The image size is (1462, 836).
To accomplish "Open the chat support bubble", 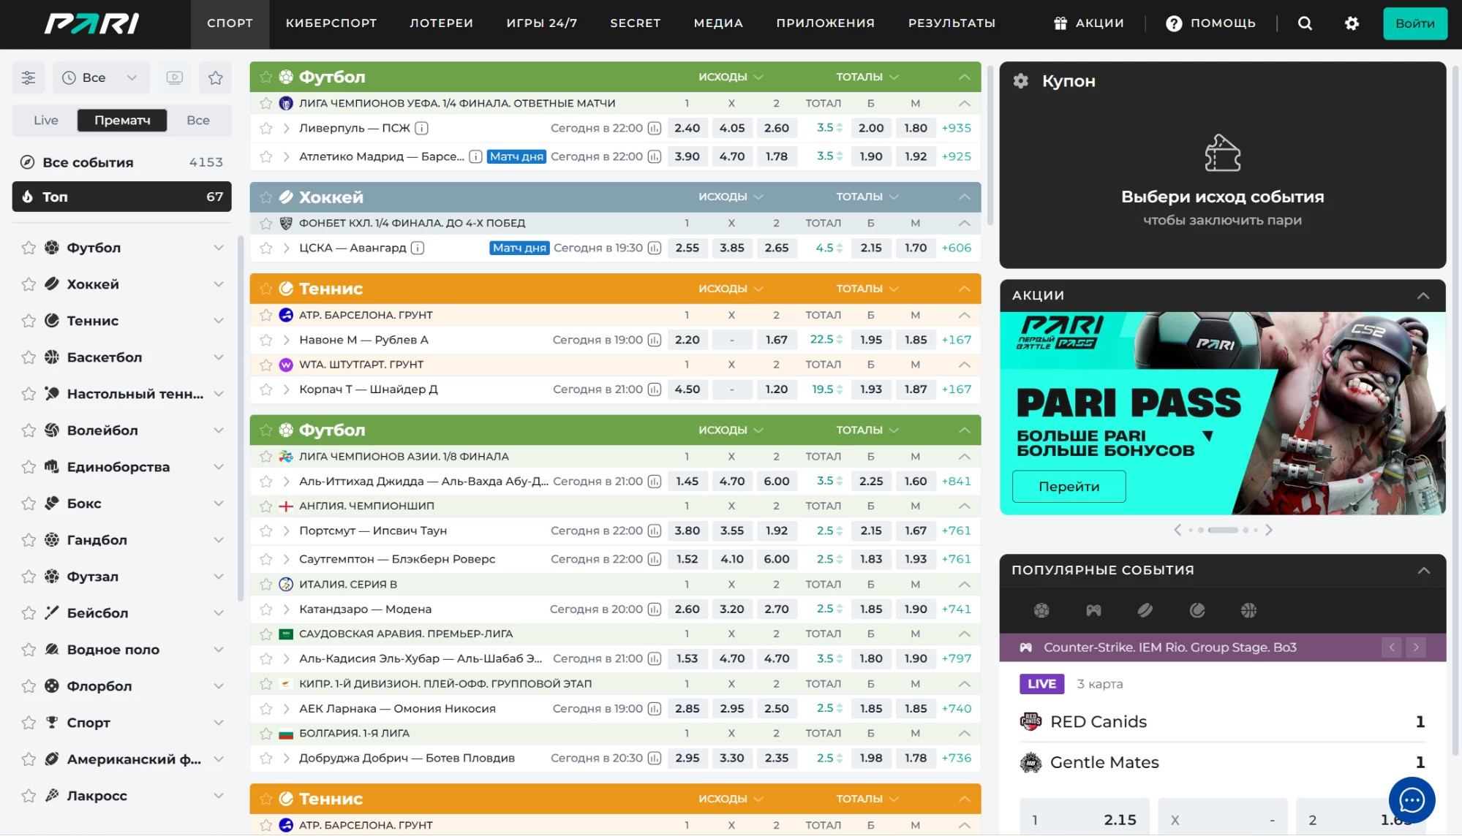I will tap(1412, 800).
